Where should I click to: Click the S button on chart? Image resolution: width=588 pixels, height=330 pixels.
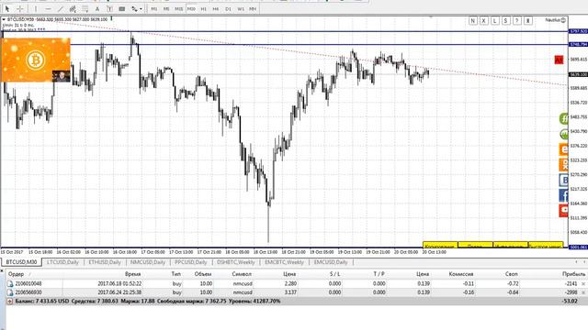(x=506, y=20)
